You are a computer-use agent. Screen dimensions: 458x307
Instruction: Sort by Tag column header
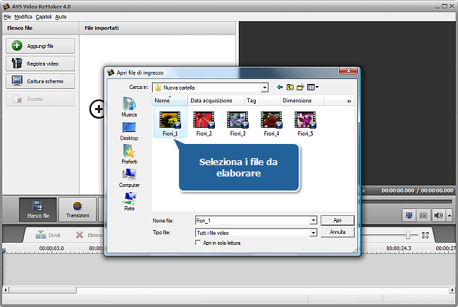pos(262,100)
